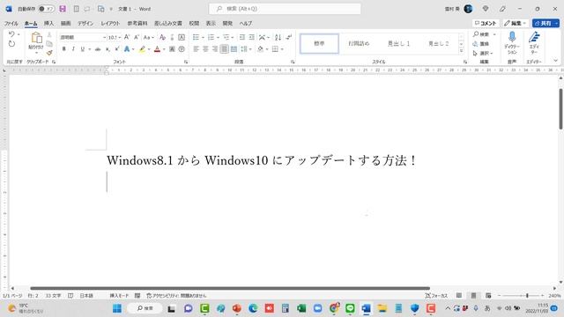Toggle the active Justify alignment button
Viewport: 564px width, 317px height.
click(x=224, y=49)
